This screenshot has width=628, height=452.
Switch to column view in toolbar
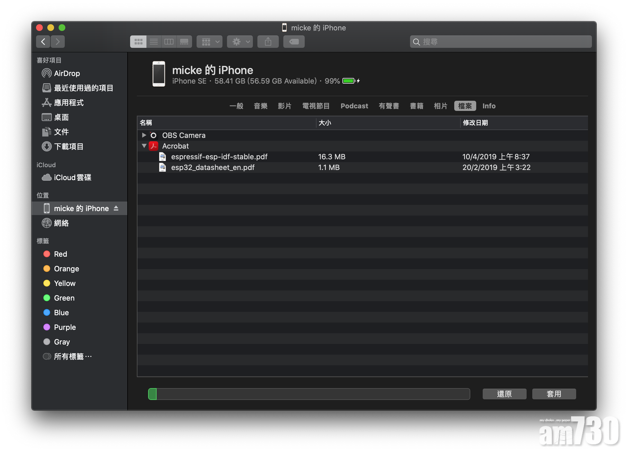click(x=169, y=42)
